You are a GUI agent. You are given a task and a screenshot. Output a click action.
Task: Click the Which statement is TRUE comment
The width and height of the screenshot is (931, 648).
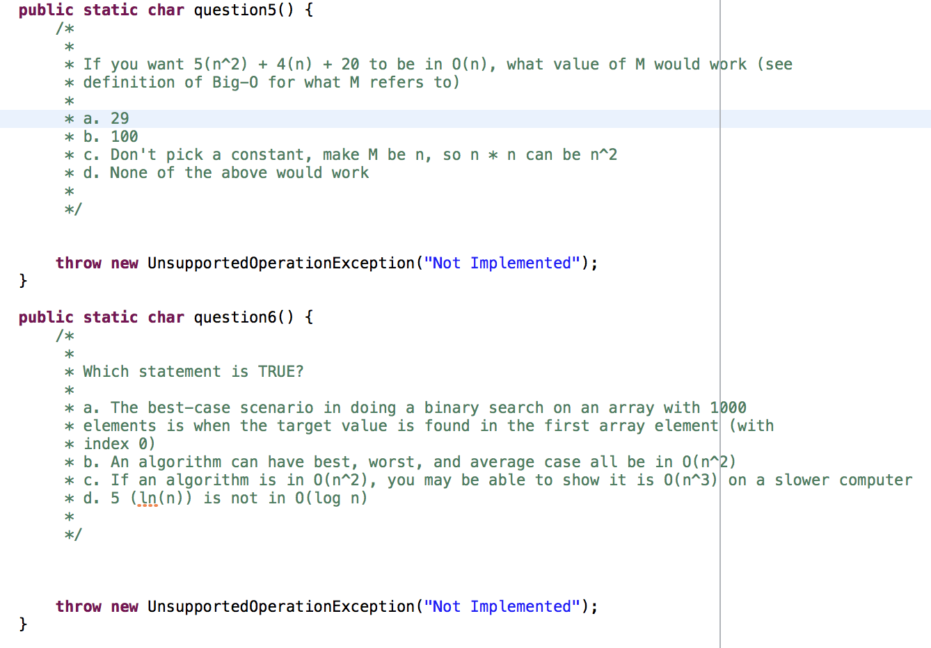[191, 371]
